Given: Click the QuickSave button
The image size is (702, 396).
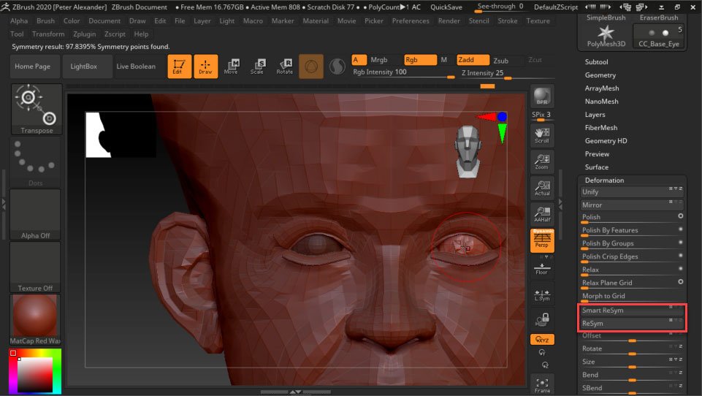Looking at the screenshot, I should (446, 7).
